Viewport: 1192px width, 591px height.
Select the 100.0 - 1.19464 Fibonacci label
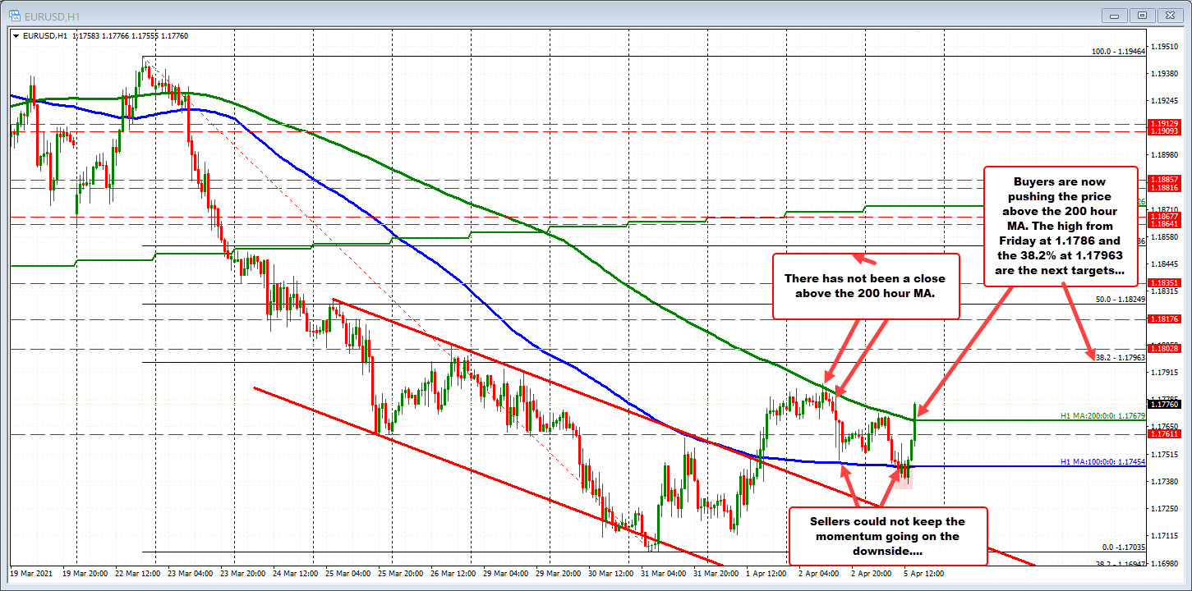coord(1118,51)
